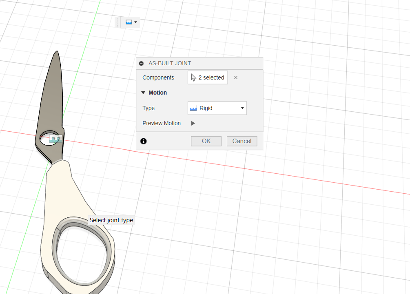
Task: Click the Rigid icon inside the Type field
Action: coord(193,108)
